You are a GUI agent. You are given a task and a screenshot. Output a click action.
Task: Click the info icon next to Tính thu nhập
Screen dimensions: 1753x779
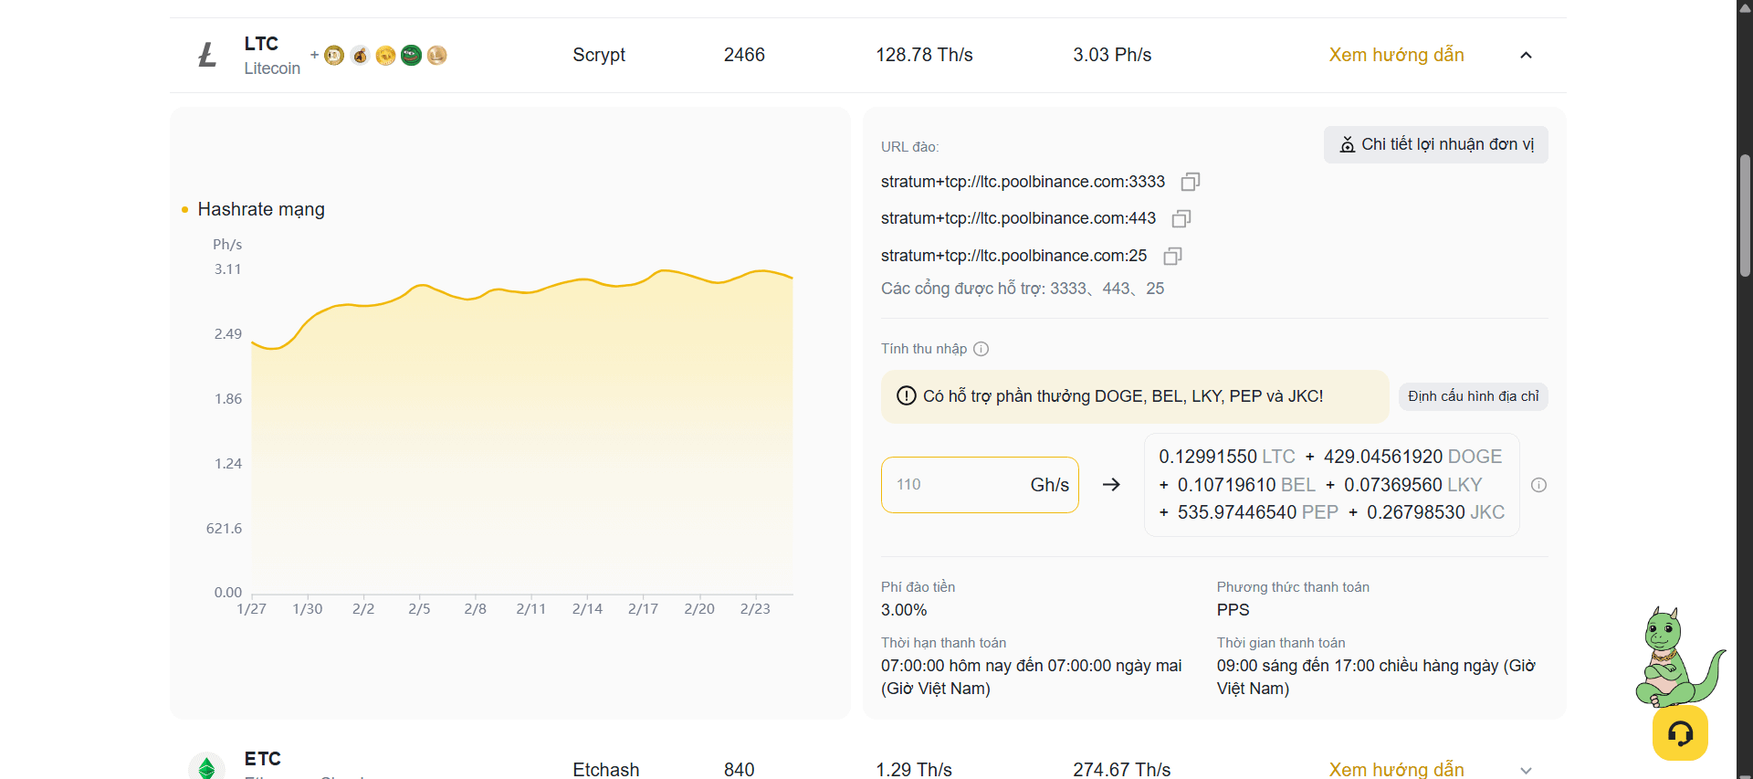coord(981,349)
